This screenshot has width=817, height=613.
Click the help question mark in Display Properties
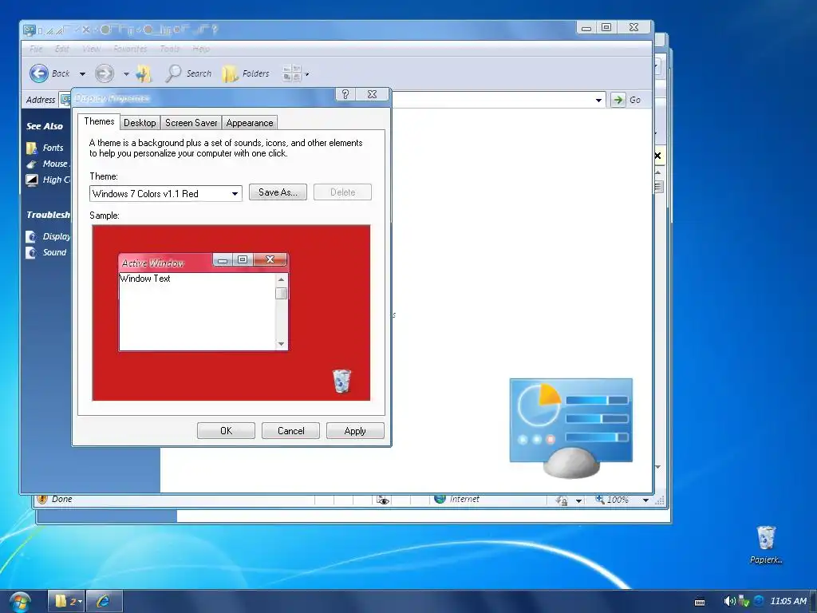(345, 94)
